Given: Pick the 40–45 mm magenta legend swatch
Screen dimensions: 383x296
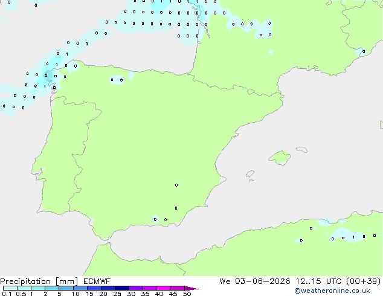Looking at the screenshot, I should pos(164,288).
